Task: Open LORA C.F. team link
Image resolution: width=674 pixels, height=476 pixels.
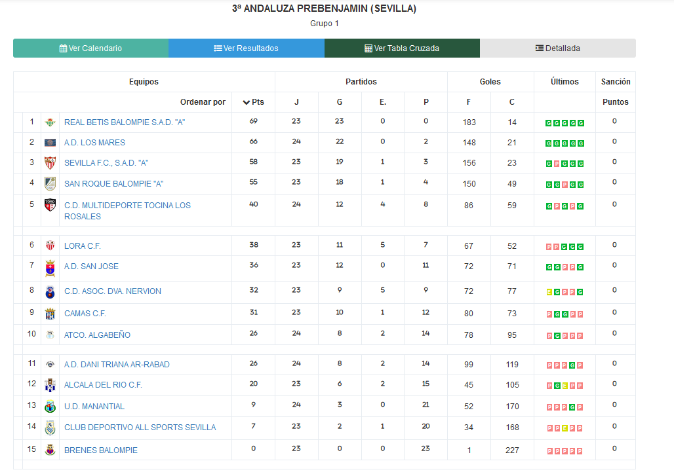Action: click(83, 246)
